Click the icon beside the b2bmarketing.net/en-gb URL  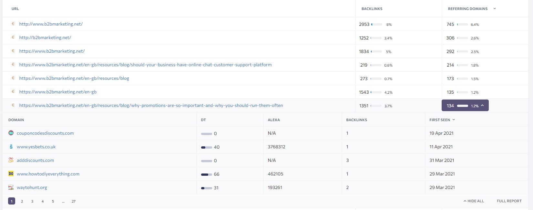click(13, 92)
